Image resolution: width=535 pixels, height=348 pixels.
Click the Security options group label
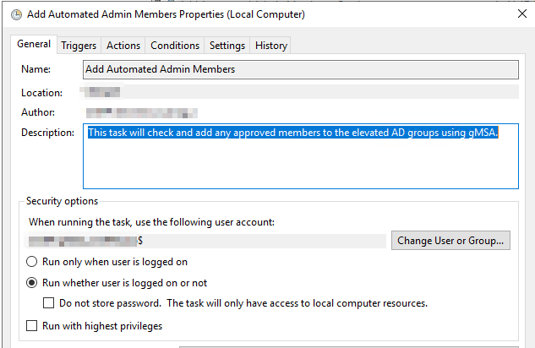click(x=62, y=201)
